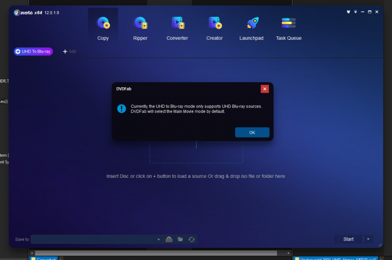
Task: Maximize the DVDFab window
Action: [x=370, y=12]
